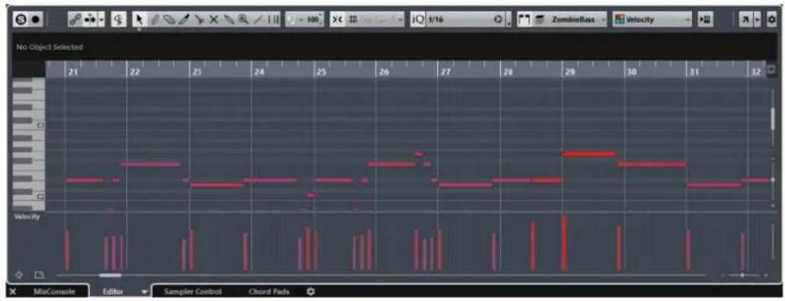785x301 pixels.
Task: Toggle Solo Editor button
Action: tap(21, 19)
